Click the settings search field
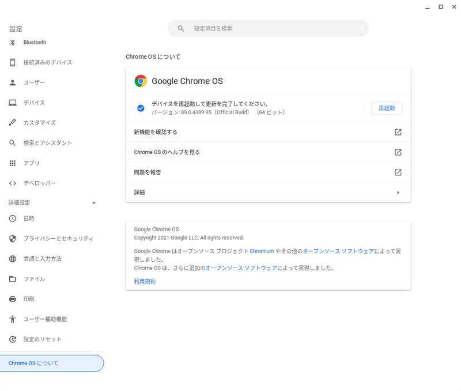Viewport: 461px width, 391px height. tap(268, 28)
